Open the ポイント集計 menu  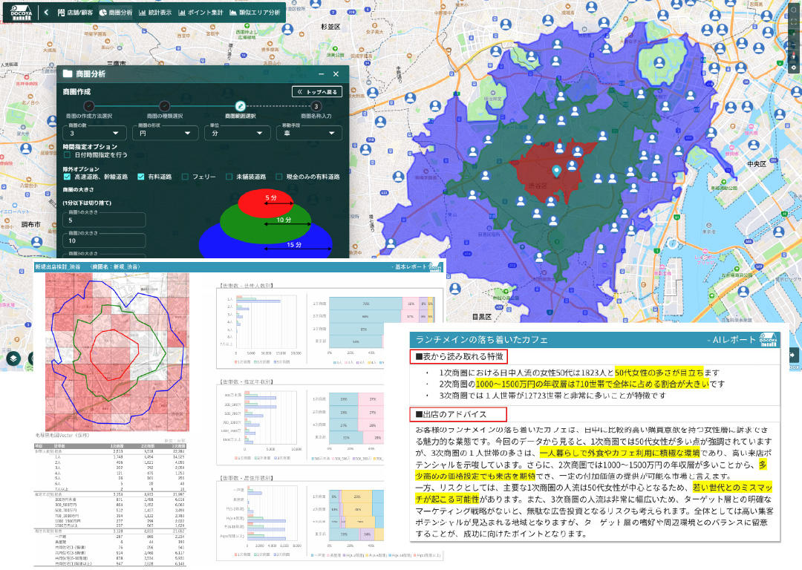click(x=200, y=13)
